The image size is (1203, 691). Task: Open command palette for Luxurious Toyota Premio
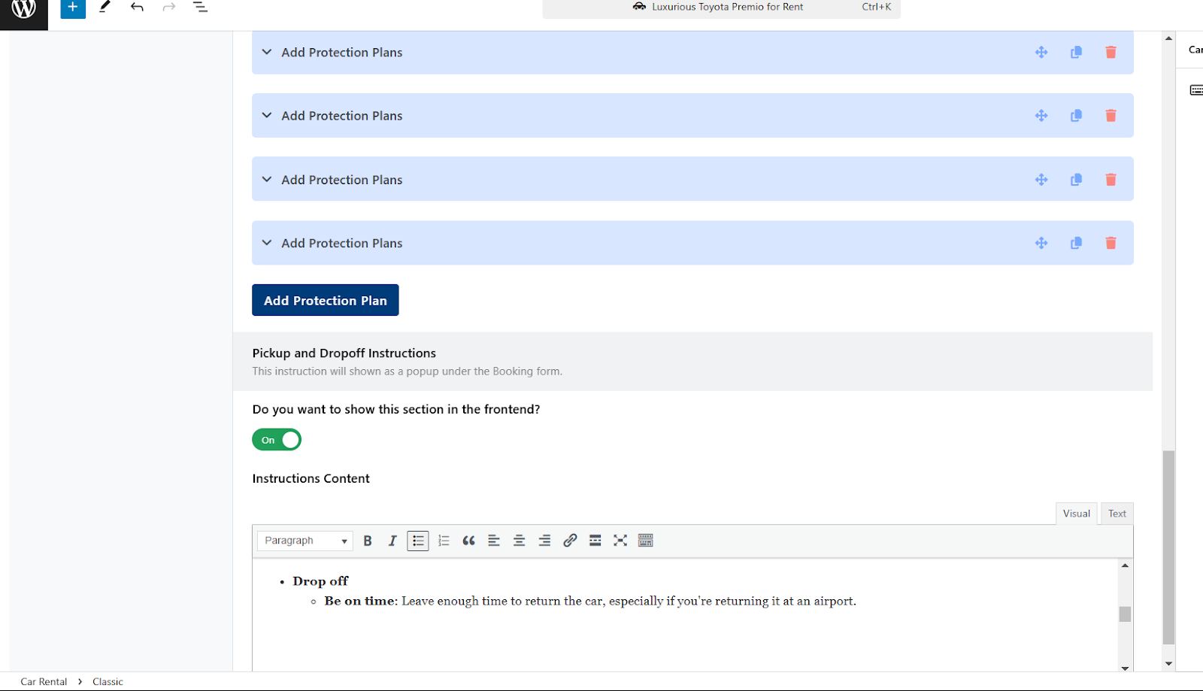coord(721,8)
